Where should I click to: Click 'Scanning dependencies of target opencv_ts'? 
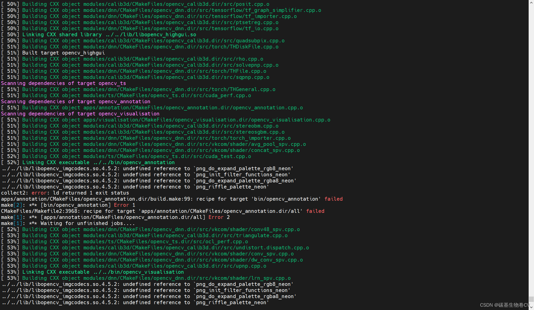tap(64, 83)
